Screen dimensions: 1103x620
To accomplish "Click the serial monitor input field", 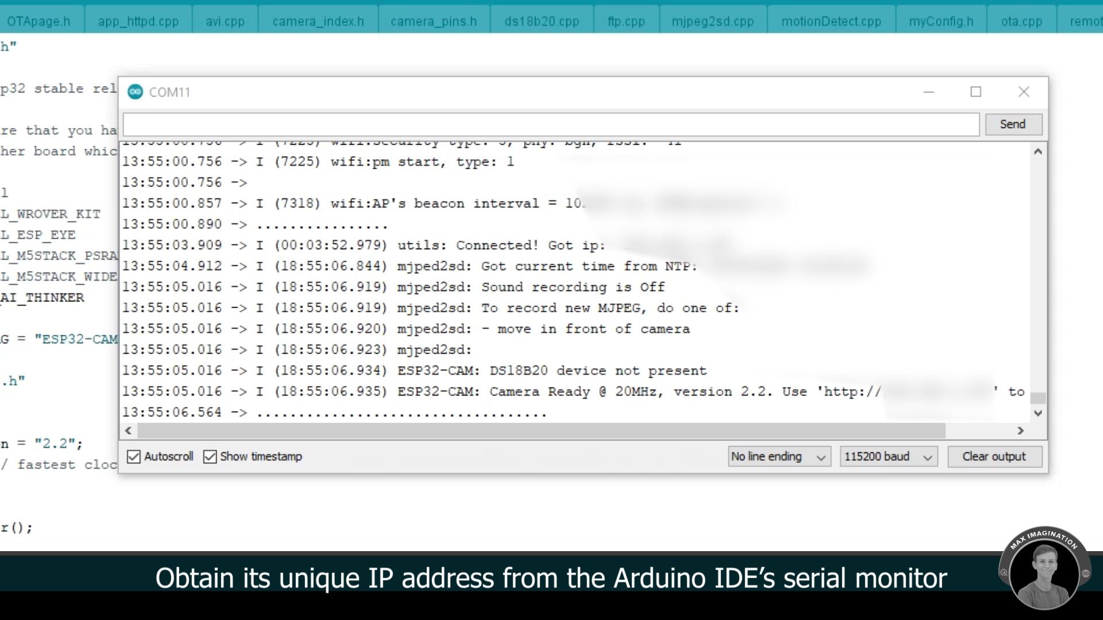I will pyautogui.click(x=551, y=123).
